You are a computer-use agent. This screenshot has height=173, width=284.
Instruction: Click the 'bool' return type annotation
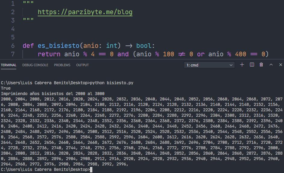click(144, 46)
